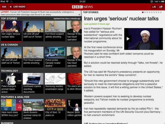Tap the LATEST breaking news ticker text

coord(37,13)
